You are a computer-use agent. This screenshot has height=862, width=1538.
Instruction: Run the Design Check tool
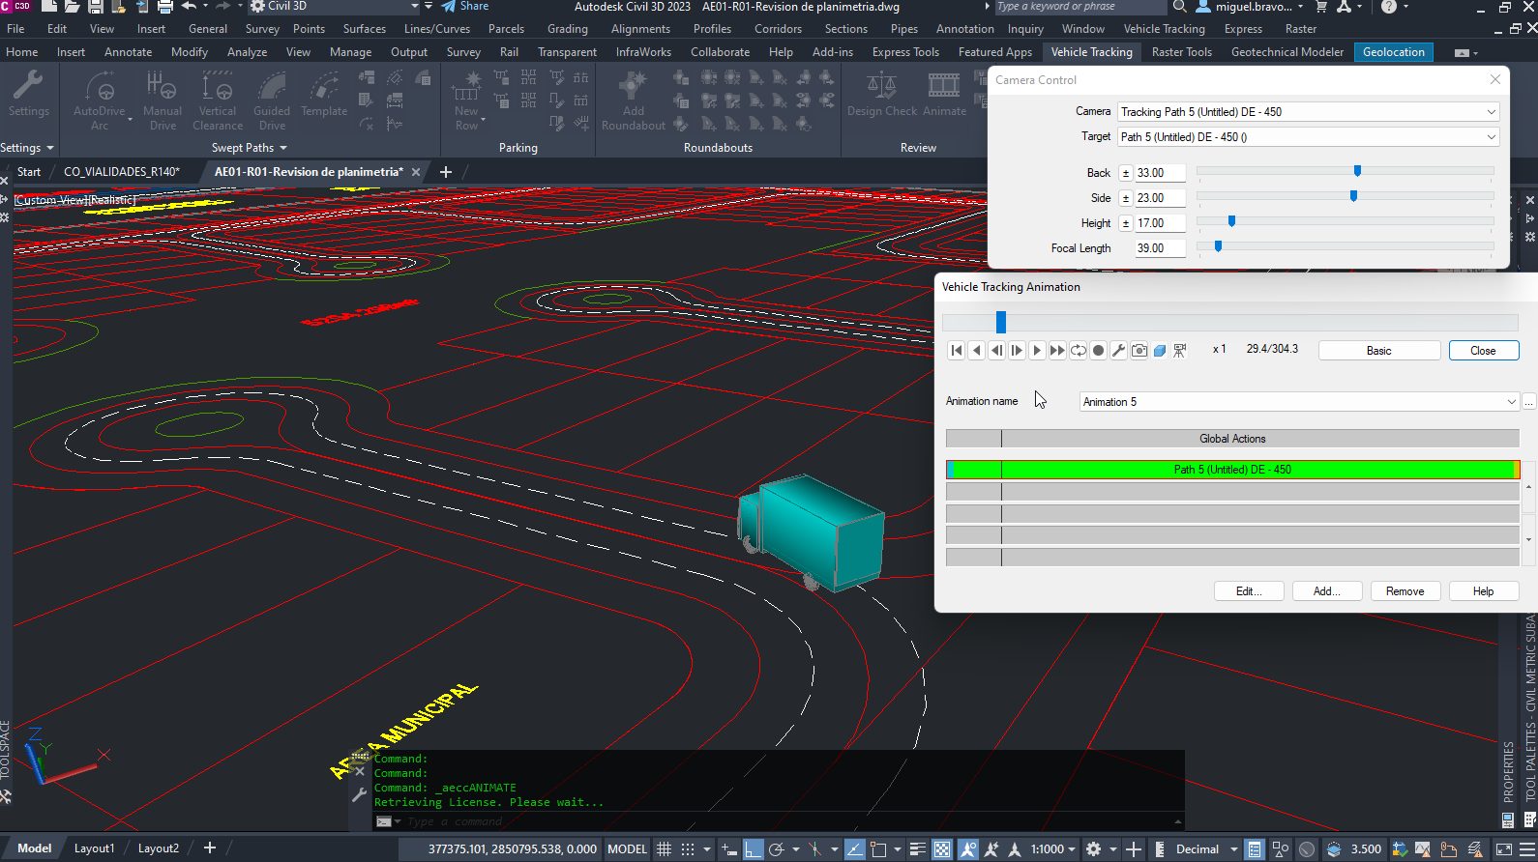tap(882, 95)
